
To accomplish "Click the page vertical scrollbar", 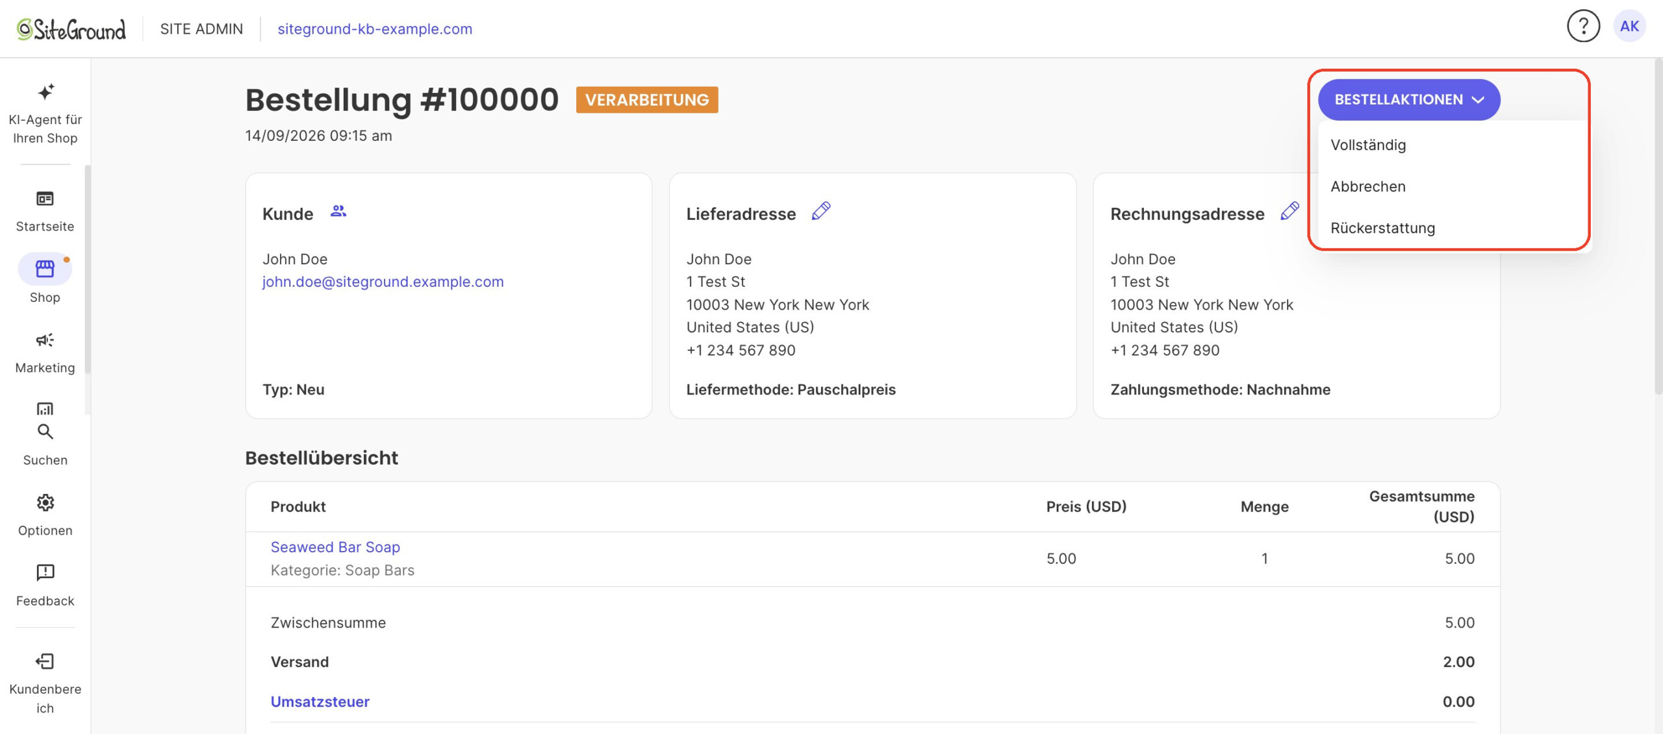I will pos(1658,227).
